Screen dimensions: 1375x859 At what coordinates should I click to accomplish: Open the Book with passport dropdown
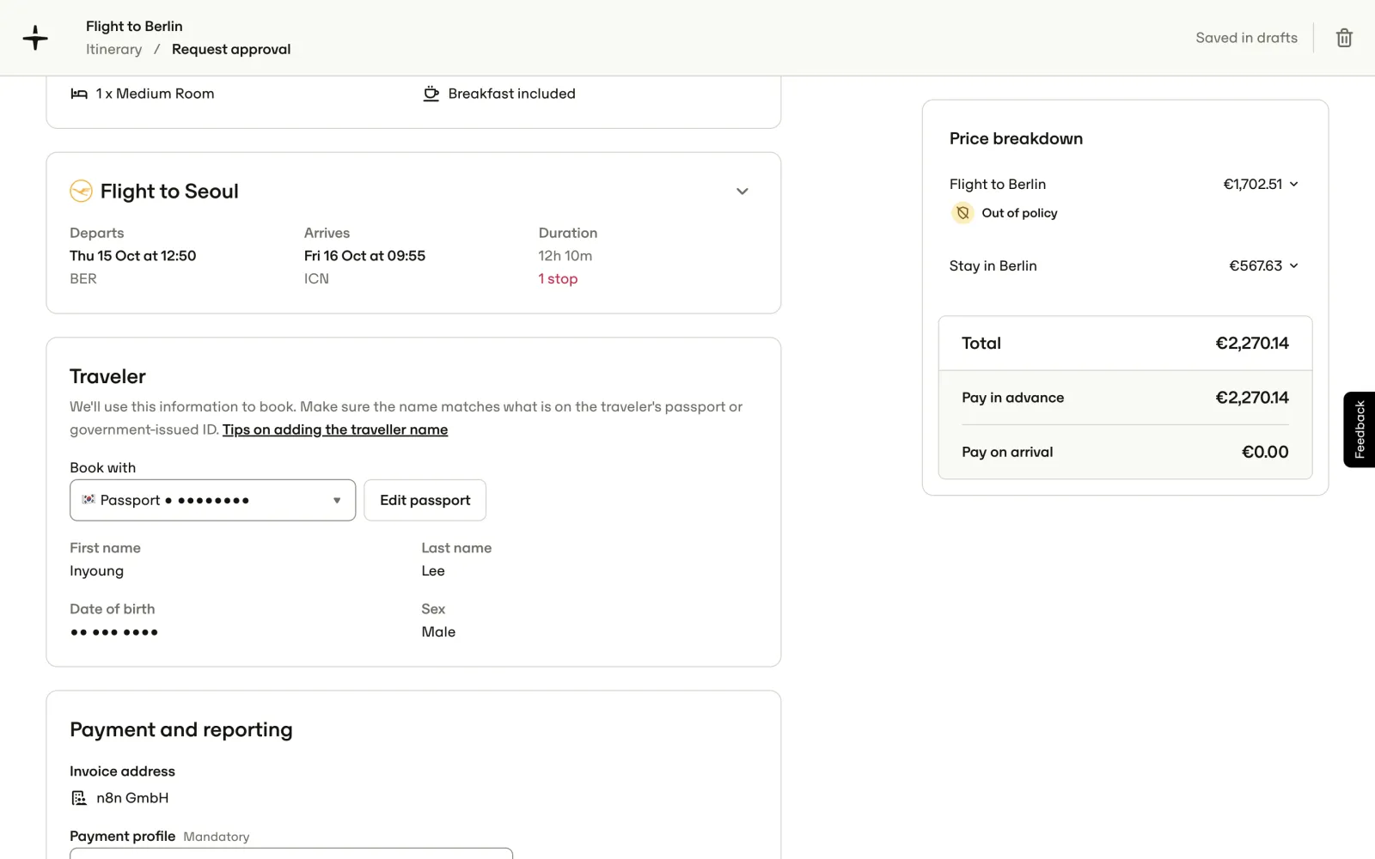pyautogui.click(x=212, y=500)
